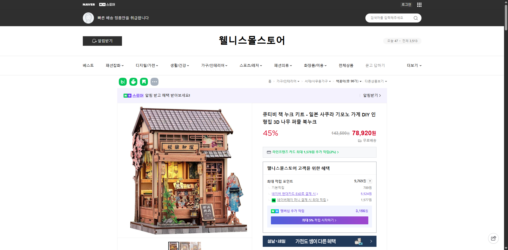Screen dimensions: 508x250
Task: Expand the 더보기 menu at the right of navigation
Action: coord(414,65)
